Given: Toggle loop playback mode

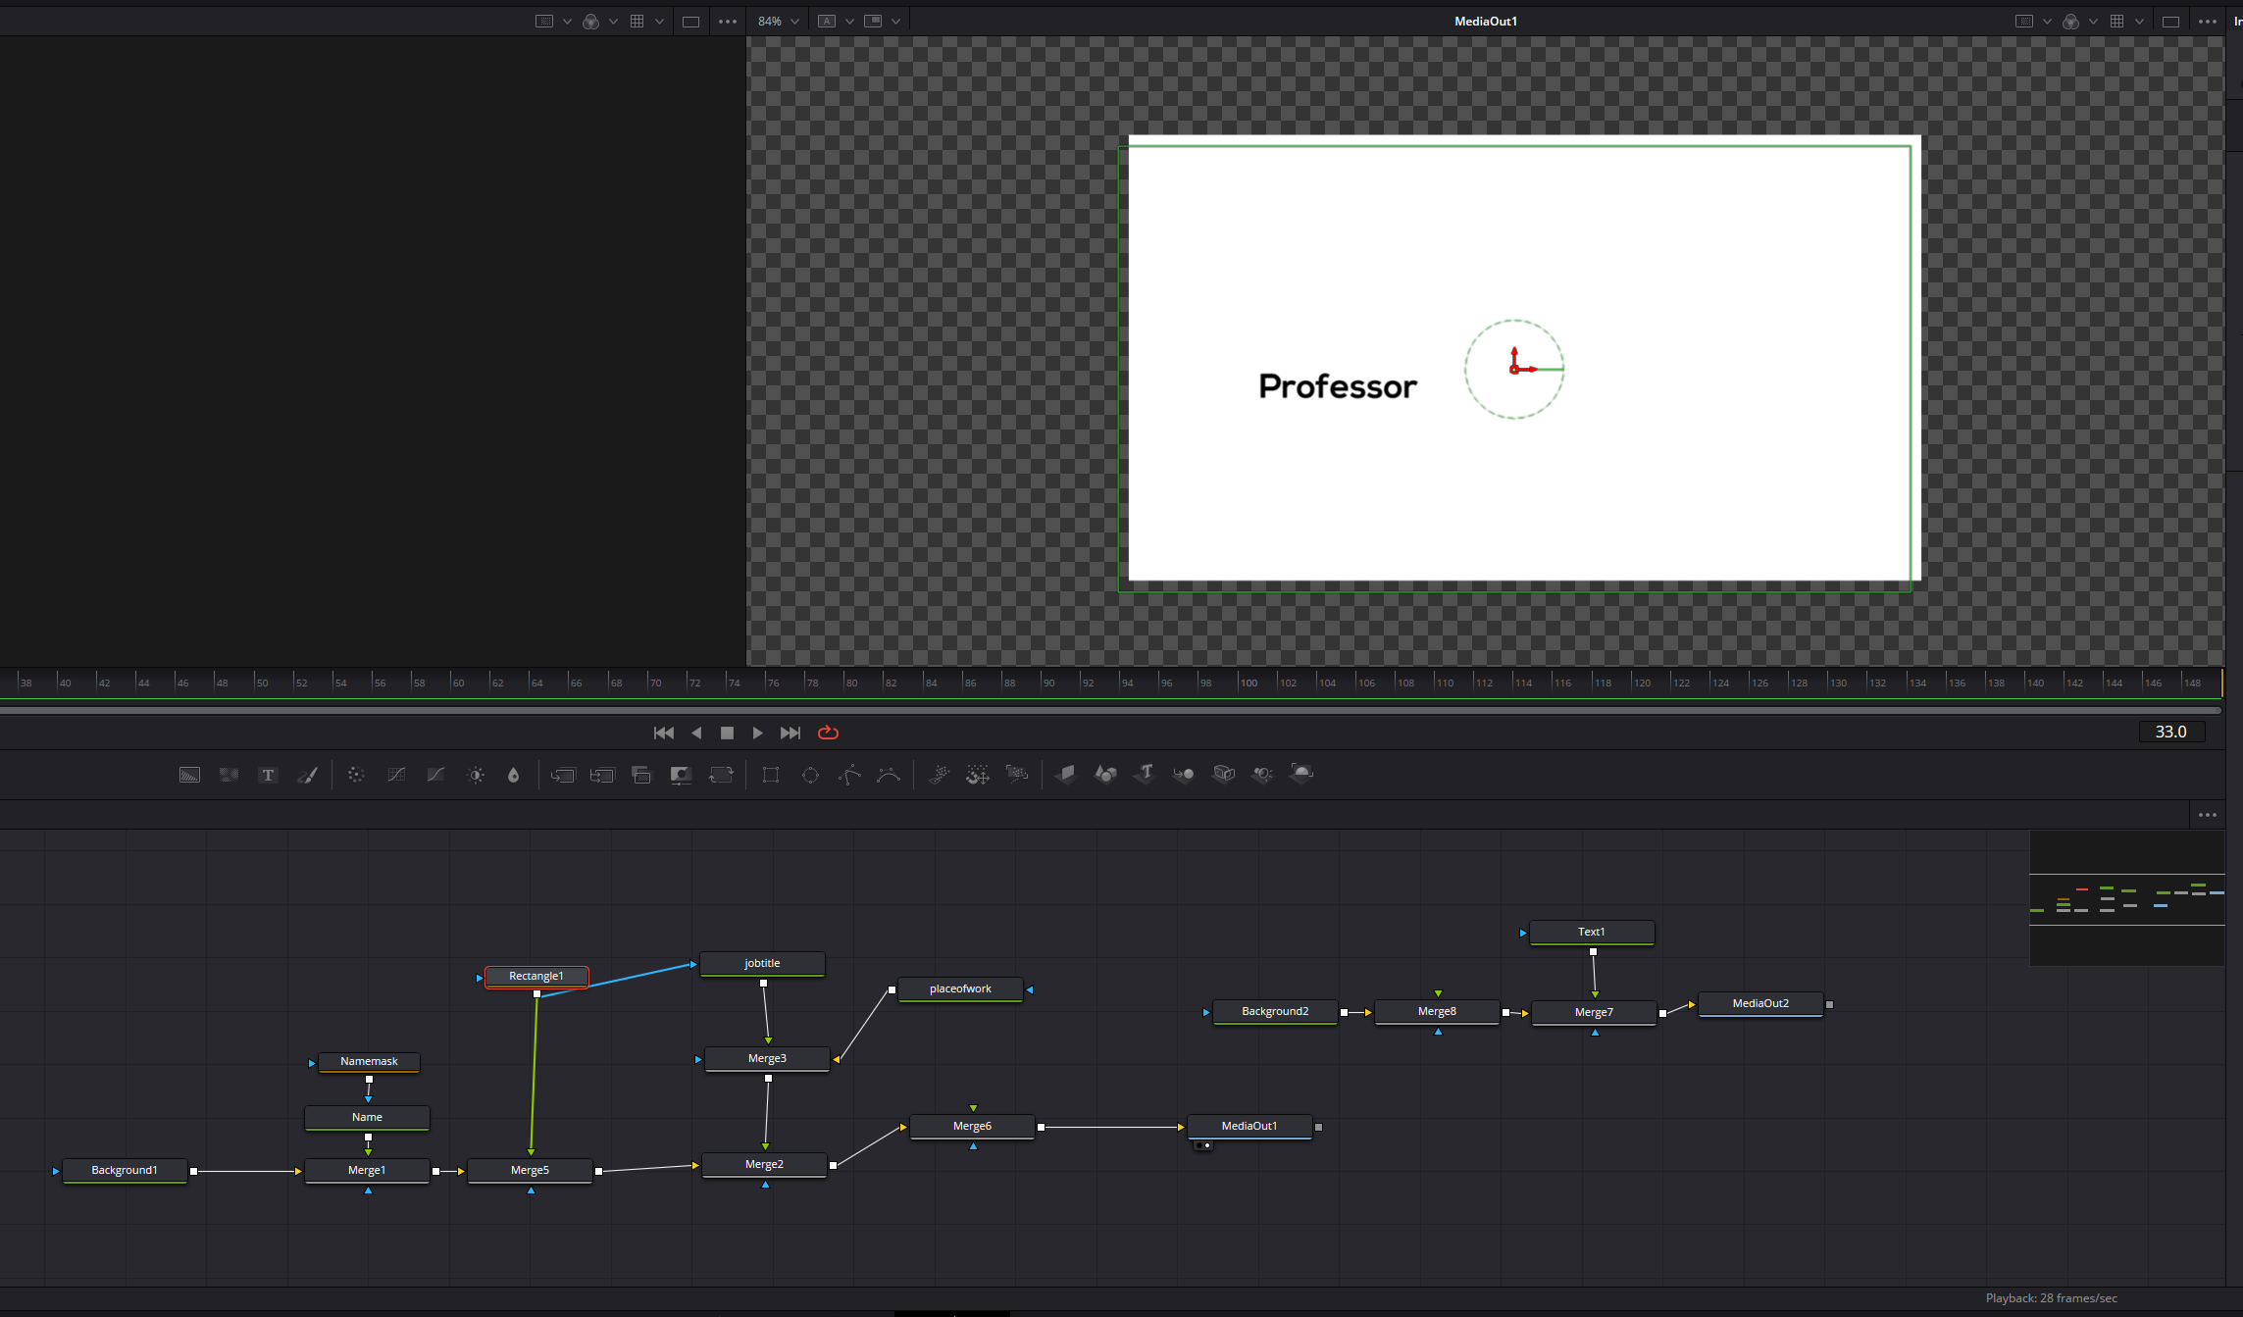Looking at the screenshot, I should click(x=828, y=733).
